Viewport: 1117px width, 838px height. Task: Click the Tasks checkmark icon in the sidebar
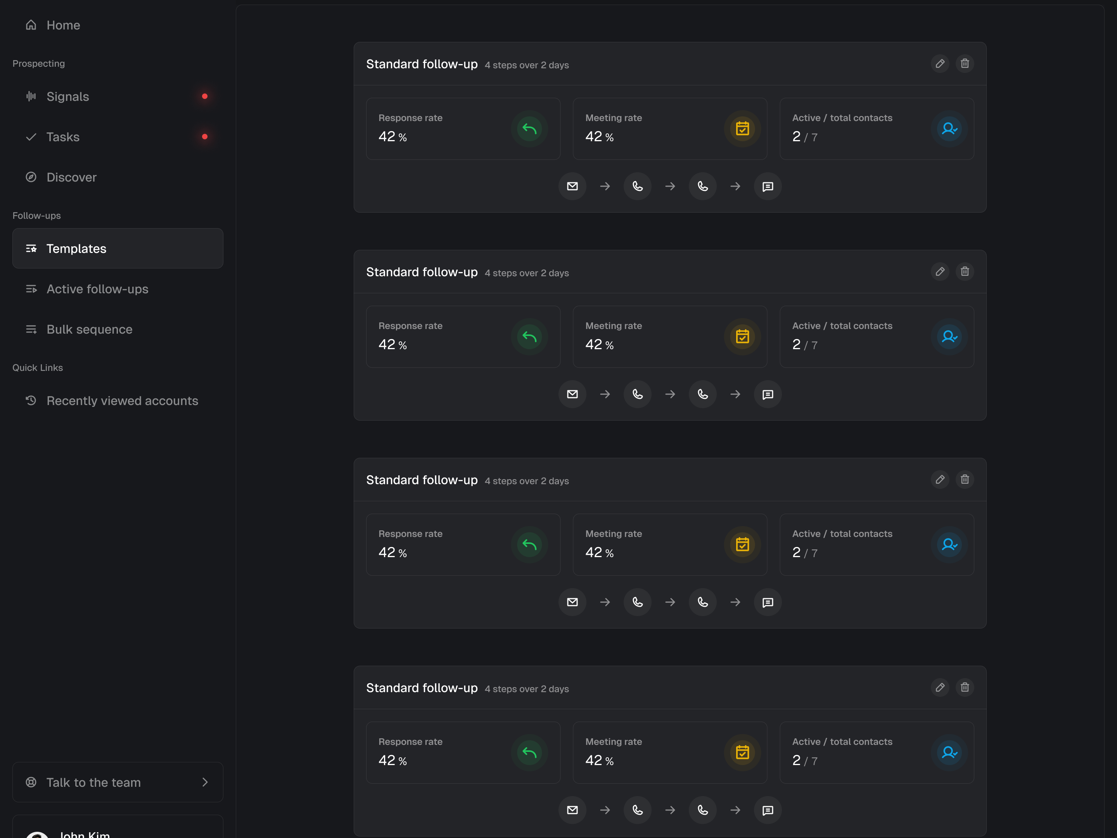coord(31,137)
